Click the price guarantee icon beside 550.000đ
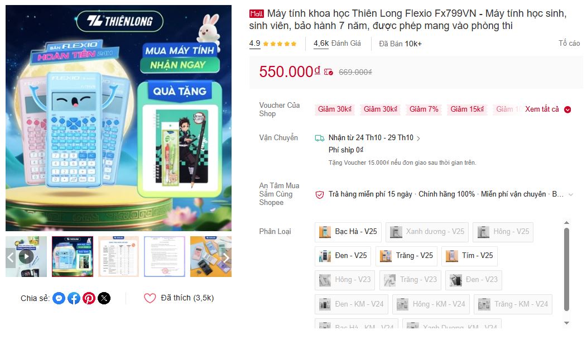The image size is (587, 344). click(328, 72)
